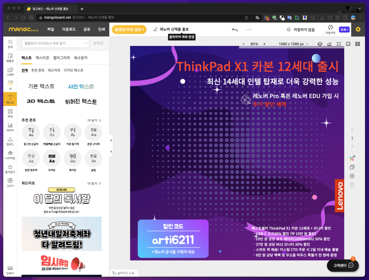Open the 데이터 data chart panel
Image resolution: width=369 pixels, height=280 pixels.
(10, 127)
